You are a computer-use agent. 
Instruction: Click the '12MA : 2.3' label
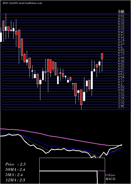[15, 180]
